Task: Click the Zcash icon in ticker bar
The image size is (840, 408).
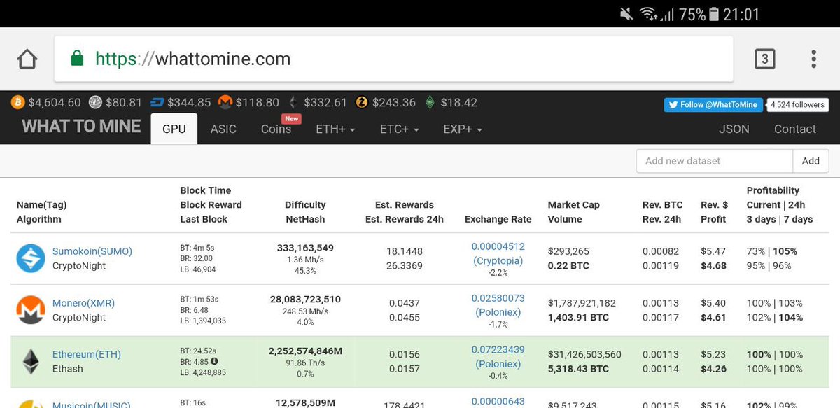Action: coord(361,103)
